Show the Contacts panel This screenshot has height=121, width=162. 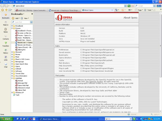tap(6, 37)
